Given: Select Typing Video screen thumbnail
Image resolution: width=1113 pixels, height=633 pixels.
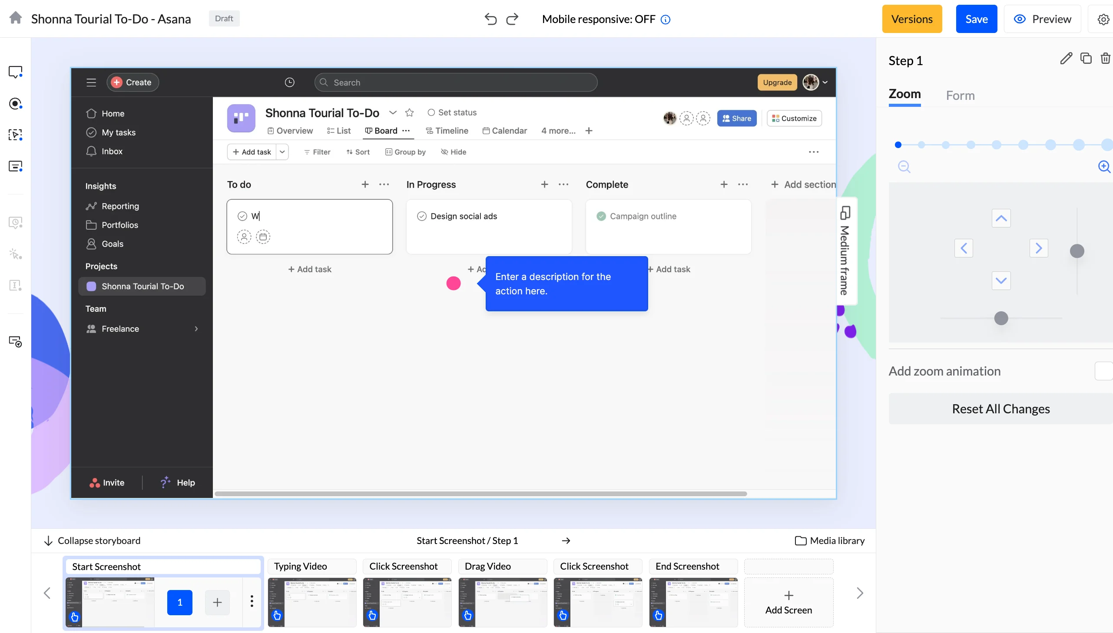Looking at the screenshot, I should tap(312, 602).
